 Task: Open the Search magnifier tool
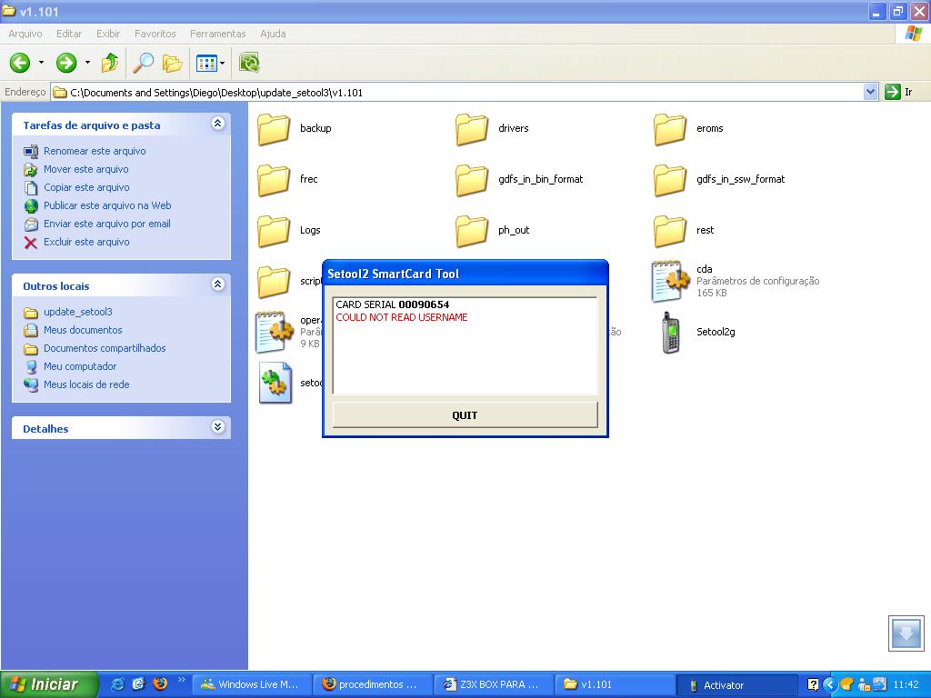pyautogui.click(x=143, y=63)
